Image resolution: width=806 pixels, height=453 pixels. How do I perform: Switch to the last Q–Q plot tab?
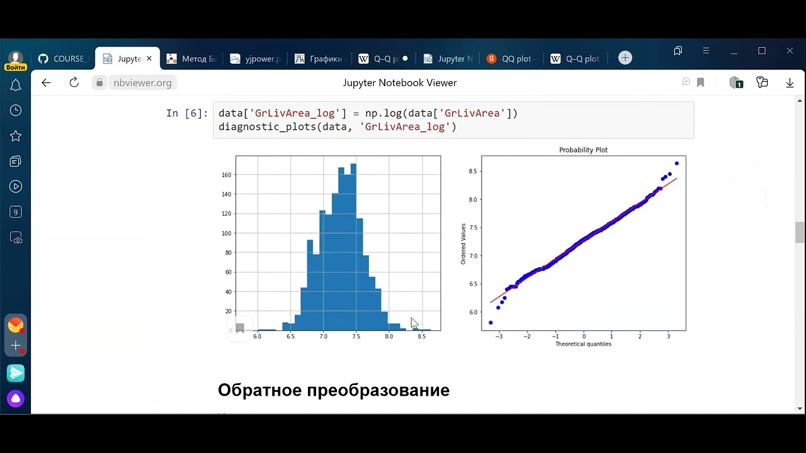point(575,59)
